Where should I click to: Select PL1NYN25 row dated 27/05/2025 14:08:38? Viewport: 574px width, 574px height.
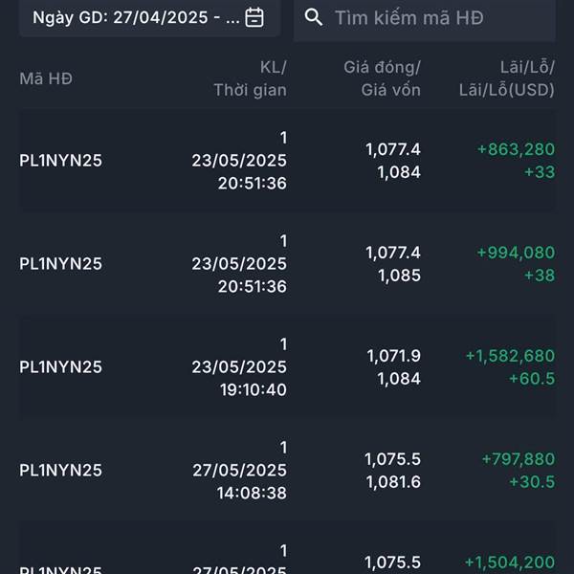click(287, 470)
